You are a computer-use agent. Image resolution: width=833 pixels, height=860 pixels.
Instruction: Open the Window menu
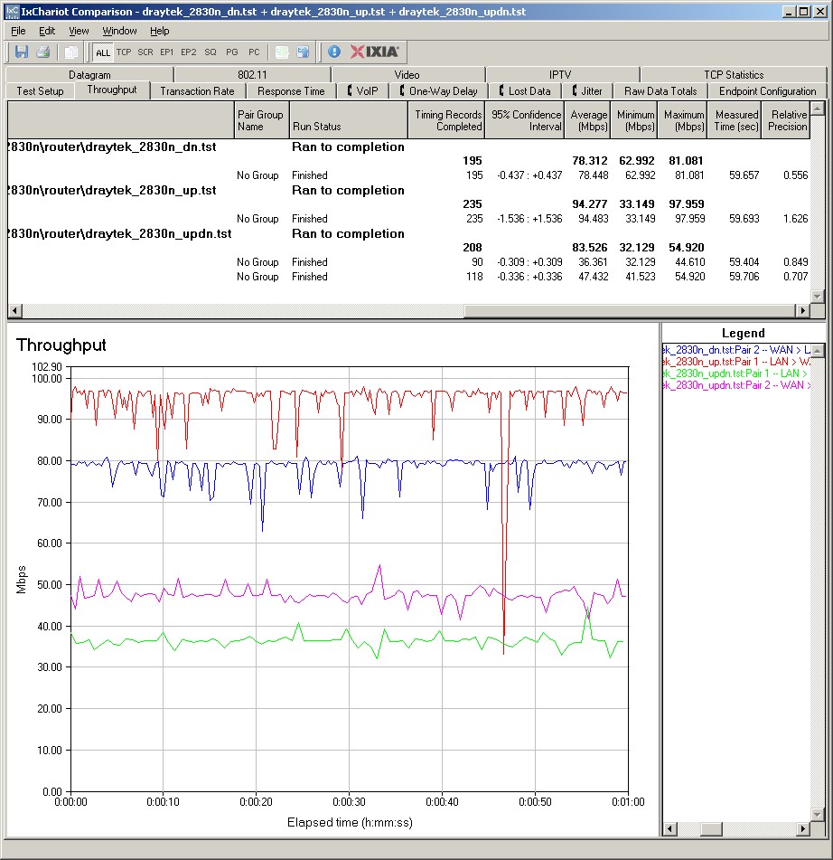[119, 31]
